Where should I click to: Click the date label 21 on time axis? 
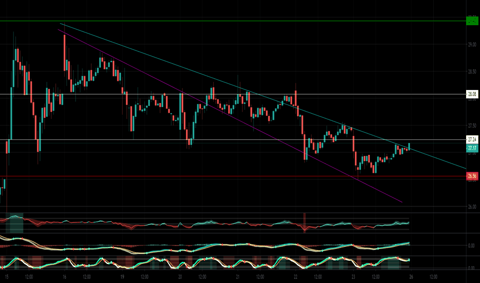(x=238, y=277)
